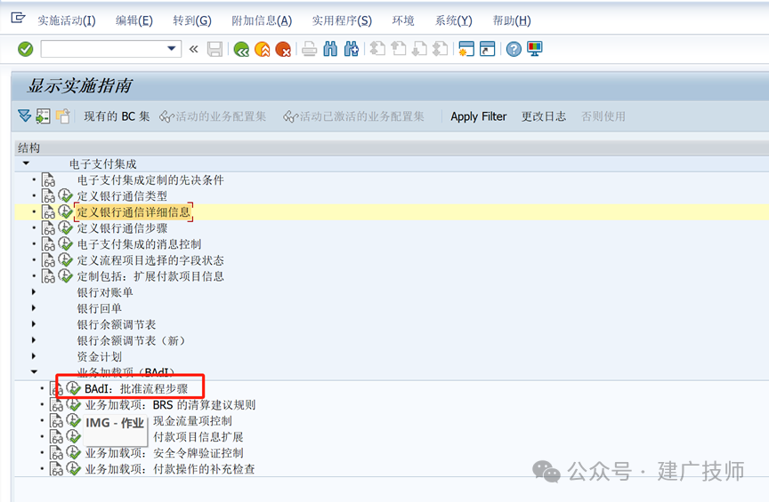The image size is (769, 502).
Task: Open the 系统(Y) menu
Action: pyautogui.click(x=453, y=20)
